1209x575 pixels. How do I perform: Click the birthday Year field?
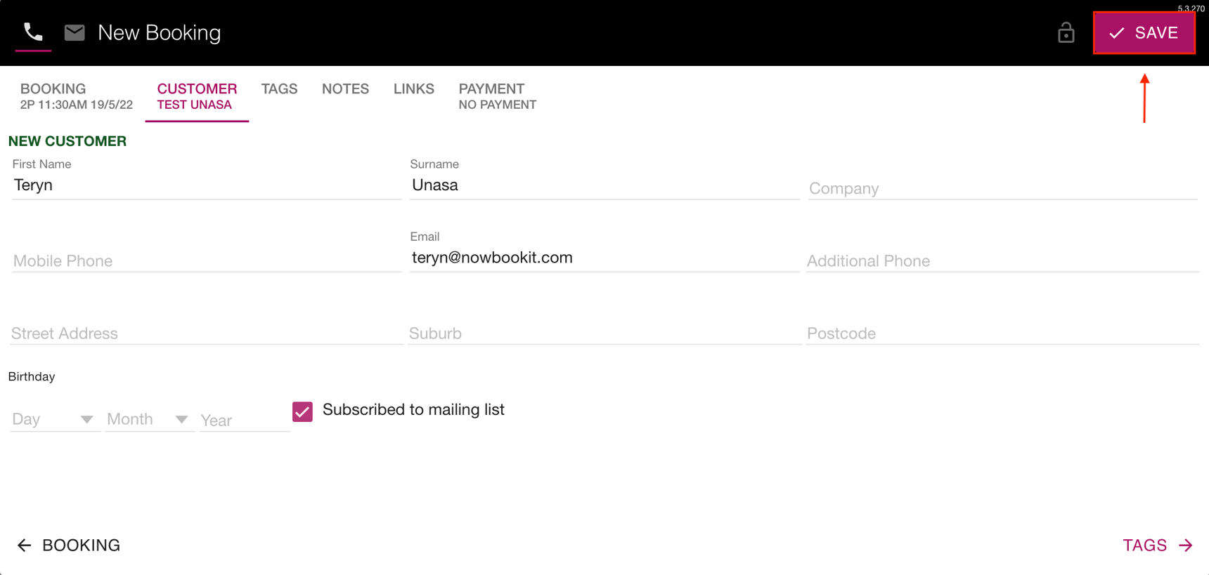click(x=244, y=420)
